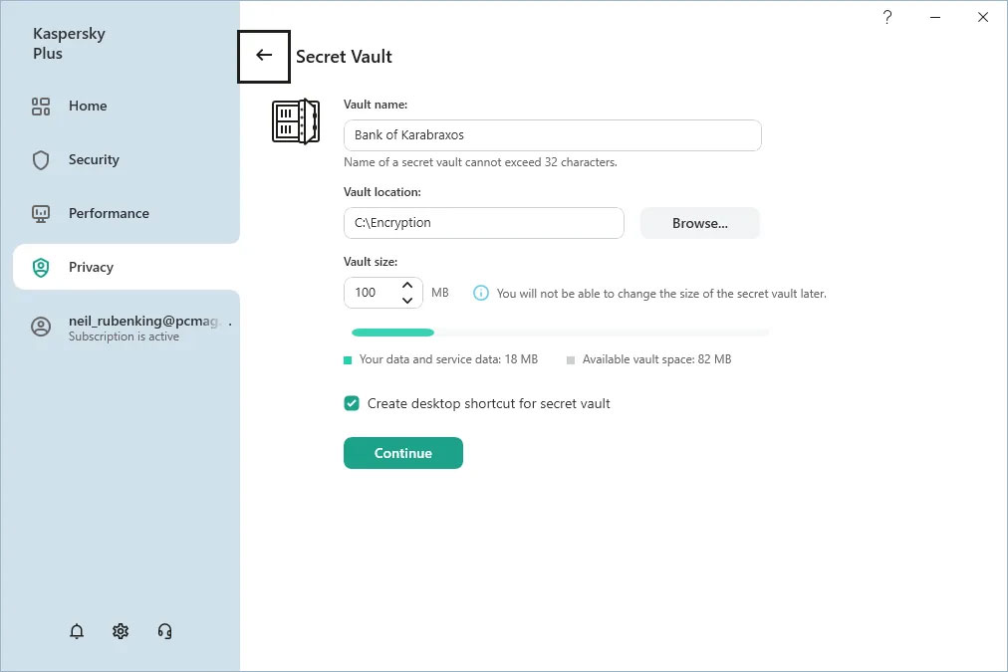This screenshot has height=672, width=1008.
Task: Click the vault safe icon
Action: click(296, 121)
